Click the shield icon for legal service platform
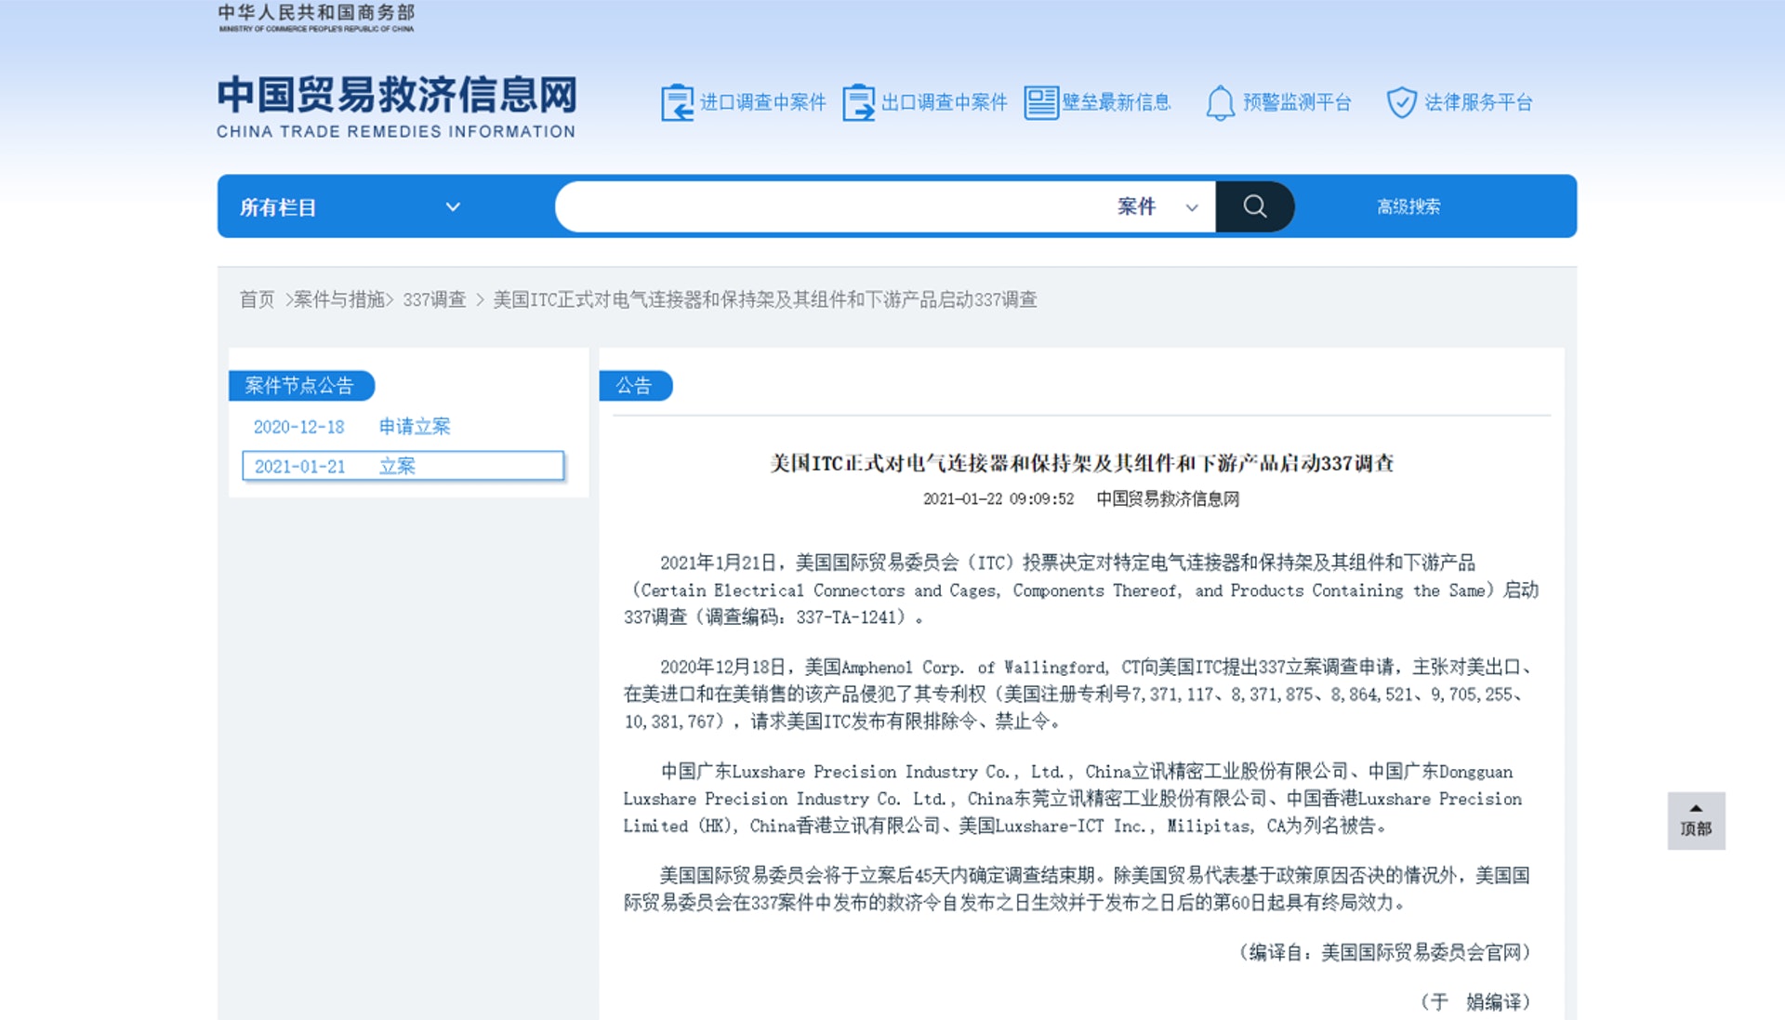This screenshot has width=1785, height=1020. click(1401, 102)
